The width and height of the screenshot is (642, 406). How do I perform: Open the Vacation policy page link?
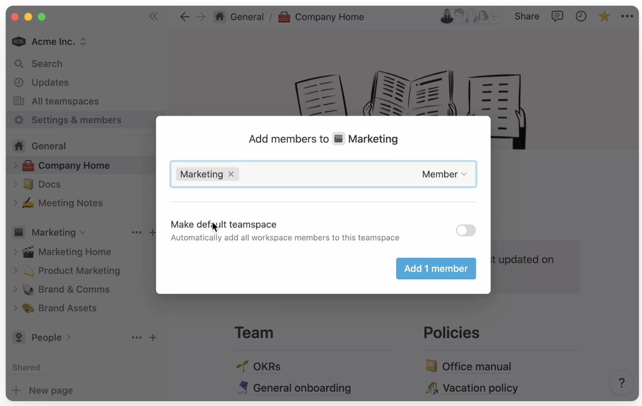pos(480,388)
